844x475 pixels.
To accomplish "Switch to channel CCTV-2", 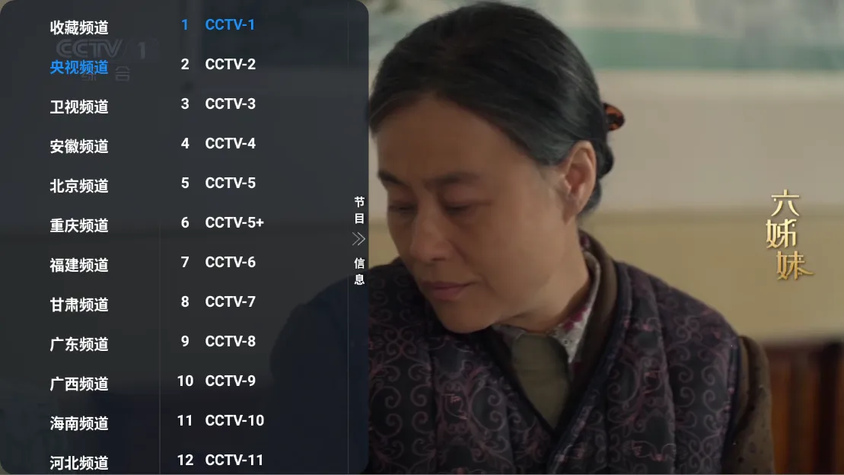I will click(x=254, y=64).
